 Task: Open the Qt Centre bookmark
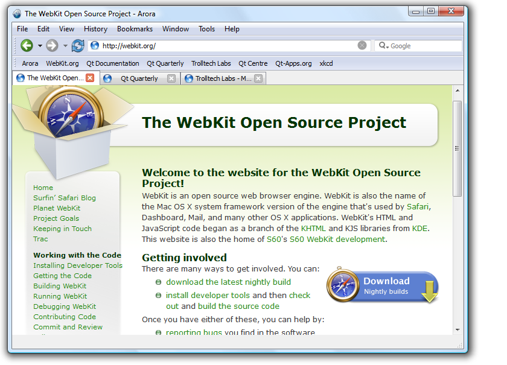click(253, 63)
